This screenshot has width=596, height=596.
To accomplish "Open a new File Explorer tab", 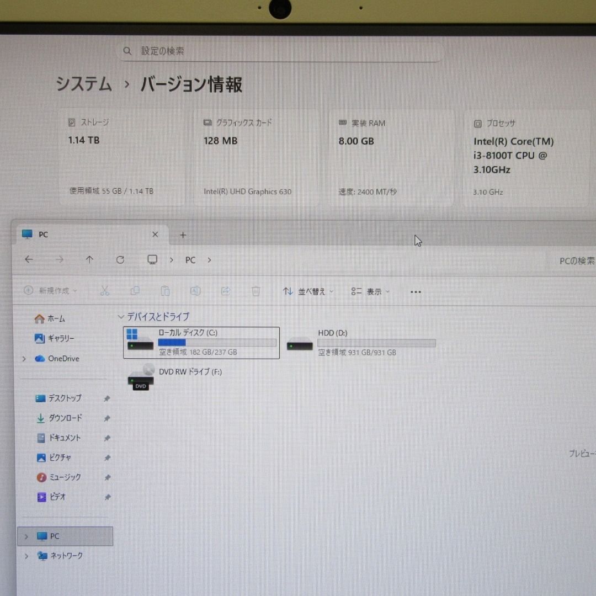I will (183, 235).
